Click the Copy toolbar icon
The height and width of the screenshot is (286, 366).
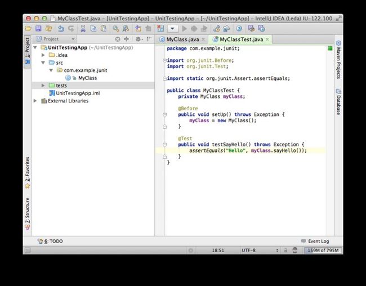(93, 29)
